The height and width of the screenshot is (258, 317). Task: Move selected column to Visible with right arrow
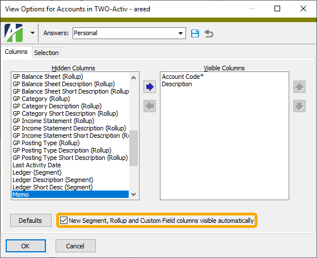click(x=150, y=87)
